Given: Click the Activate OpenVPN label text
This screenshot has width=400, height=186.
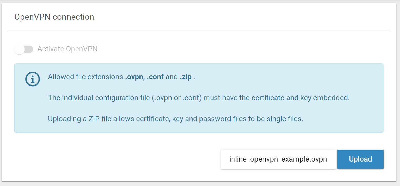Looking at the screenshot, I should tap(67, 49).
